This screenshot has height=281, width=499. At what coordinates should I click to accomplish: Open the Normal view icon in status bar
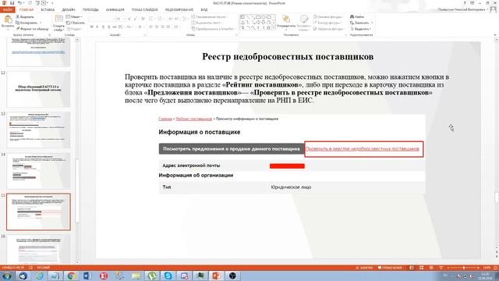click(412, 268)
